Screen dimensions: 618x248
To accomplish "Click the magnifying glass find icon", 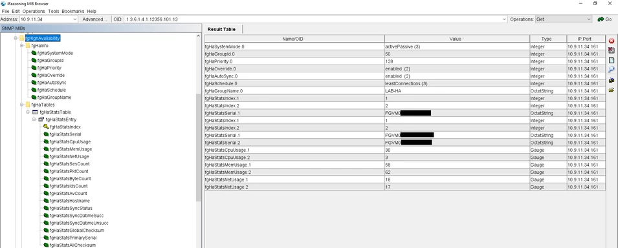I will (612, 70).
